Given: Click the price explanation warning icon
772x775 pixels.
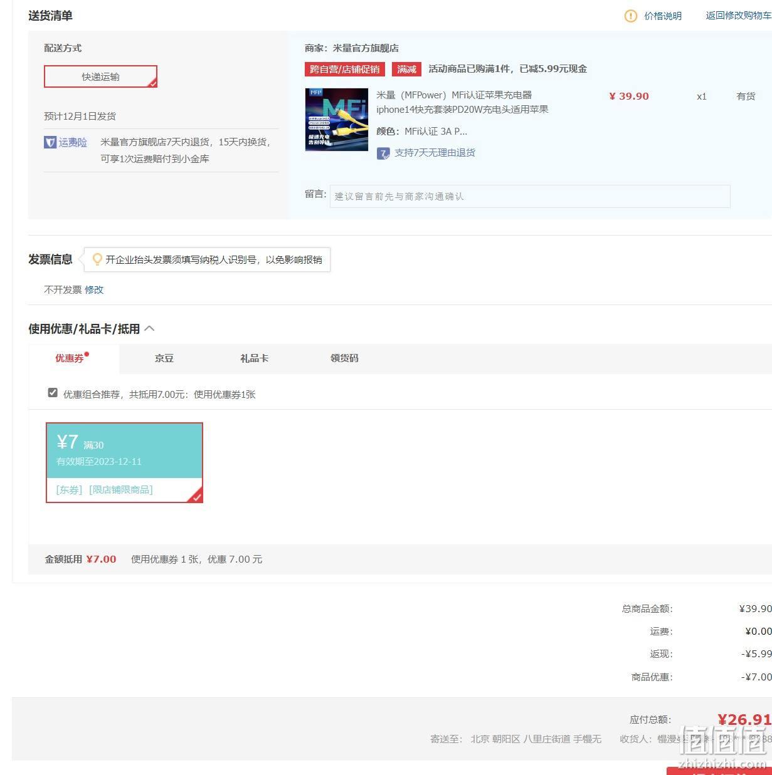Looking at the screenshot, I should (630, 16).
